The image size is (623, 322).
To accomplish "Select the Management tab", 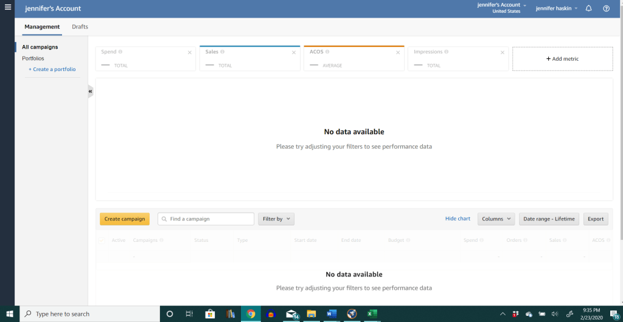I will pos(42,27).
